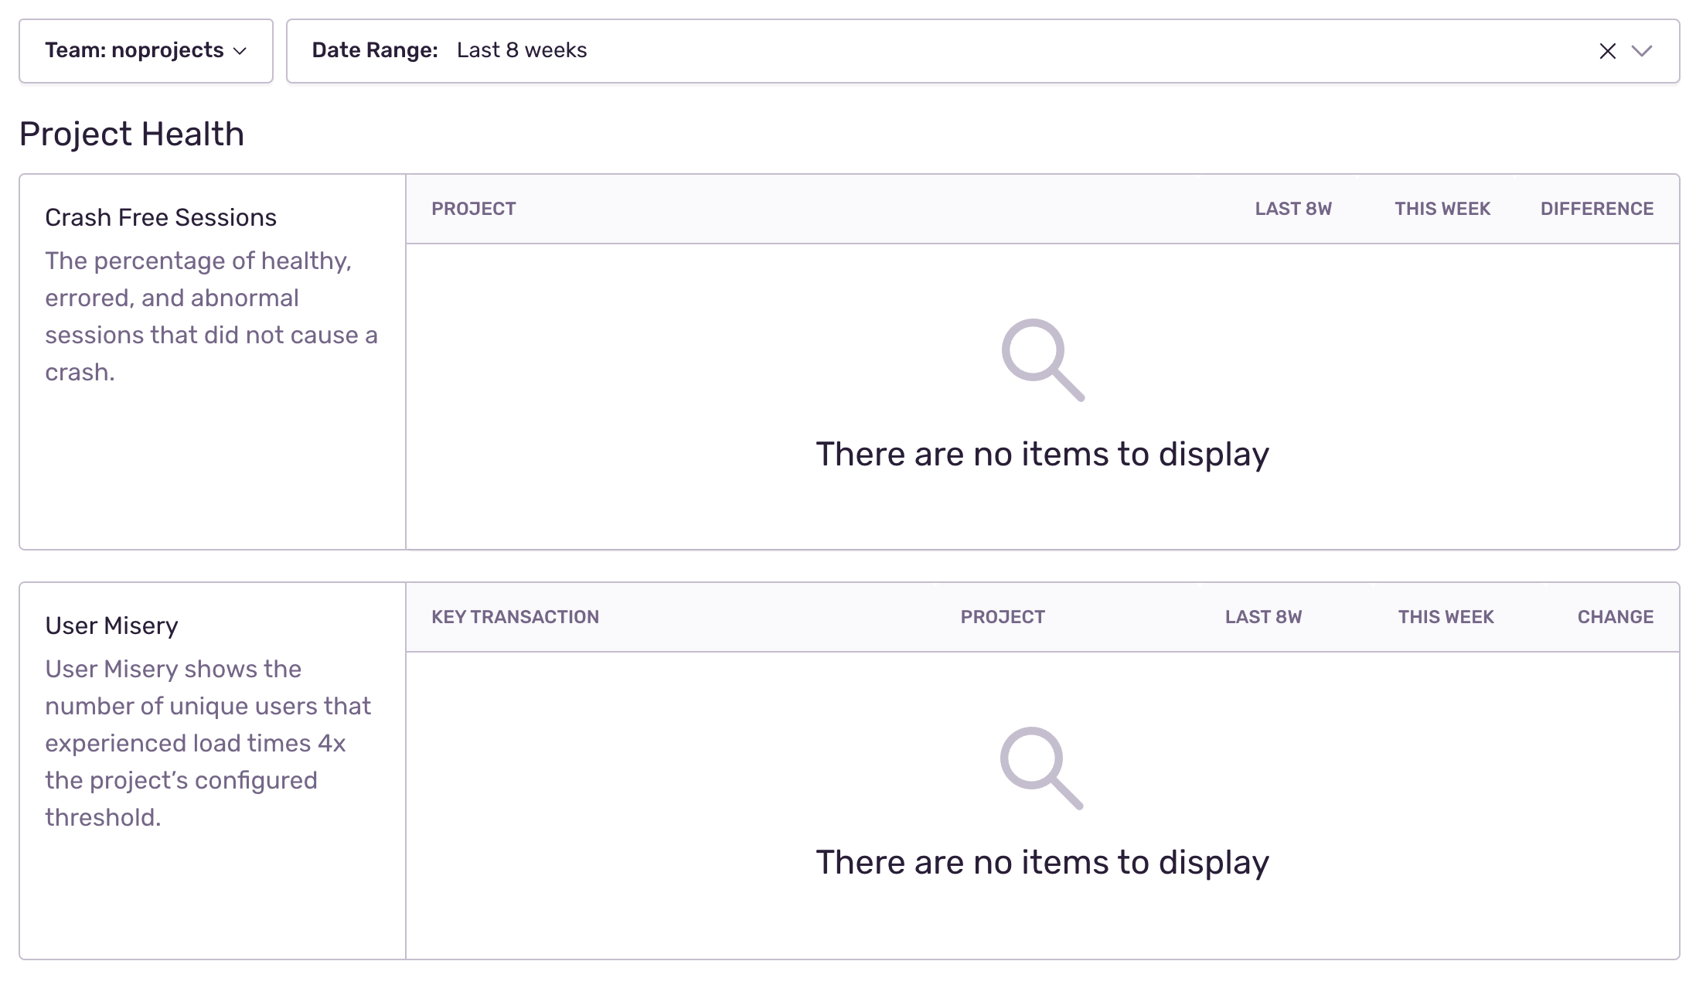Click the Project Health heading
The image size is (1696, 985).
(x=131, y=134)
